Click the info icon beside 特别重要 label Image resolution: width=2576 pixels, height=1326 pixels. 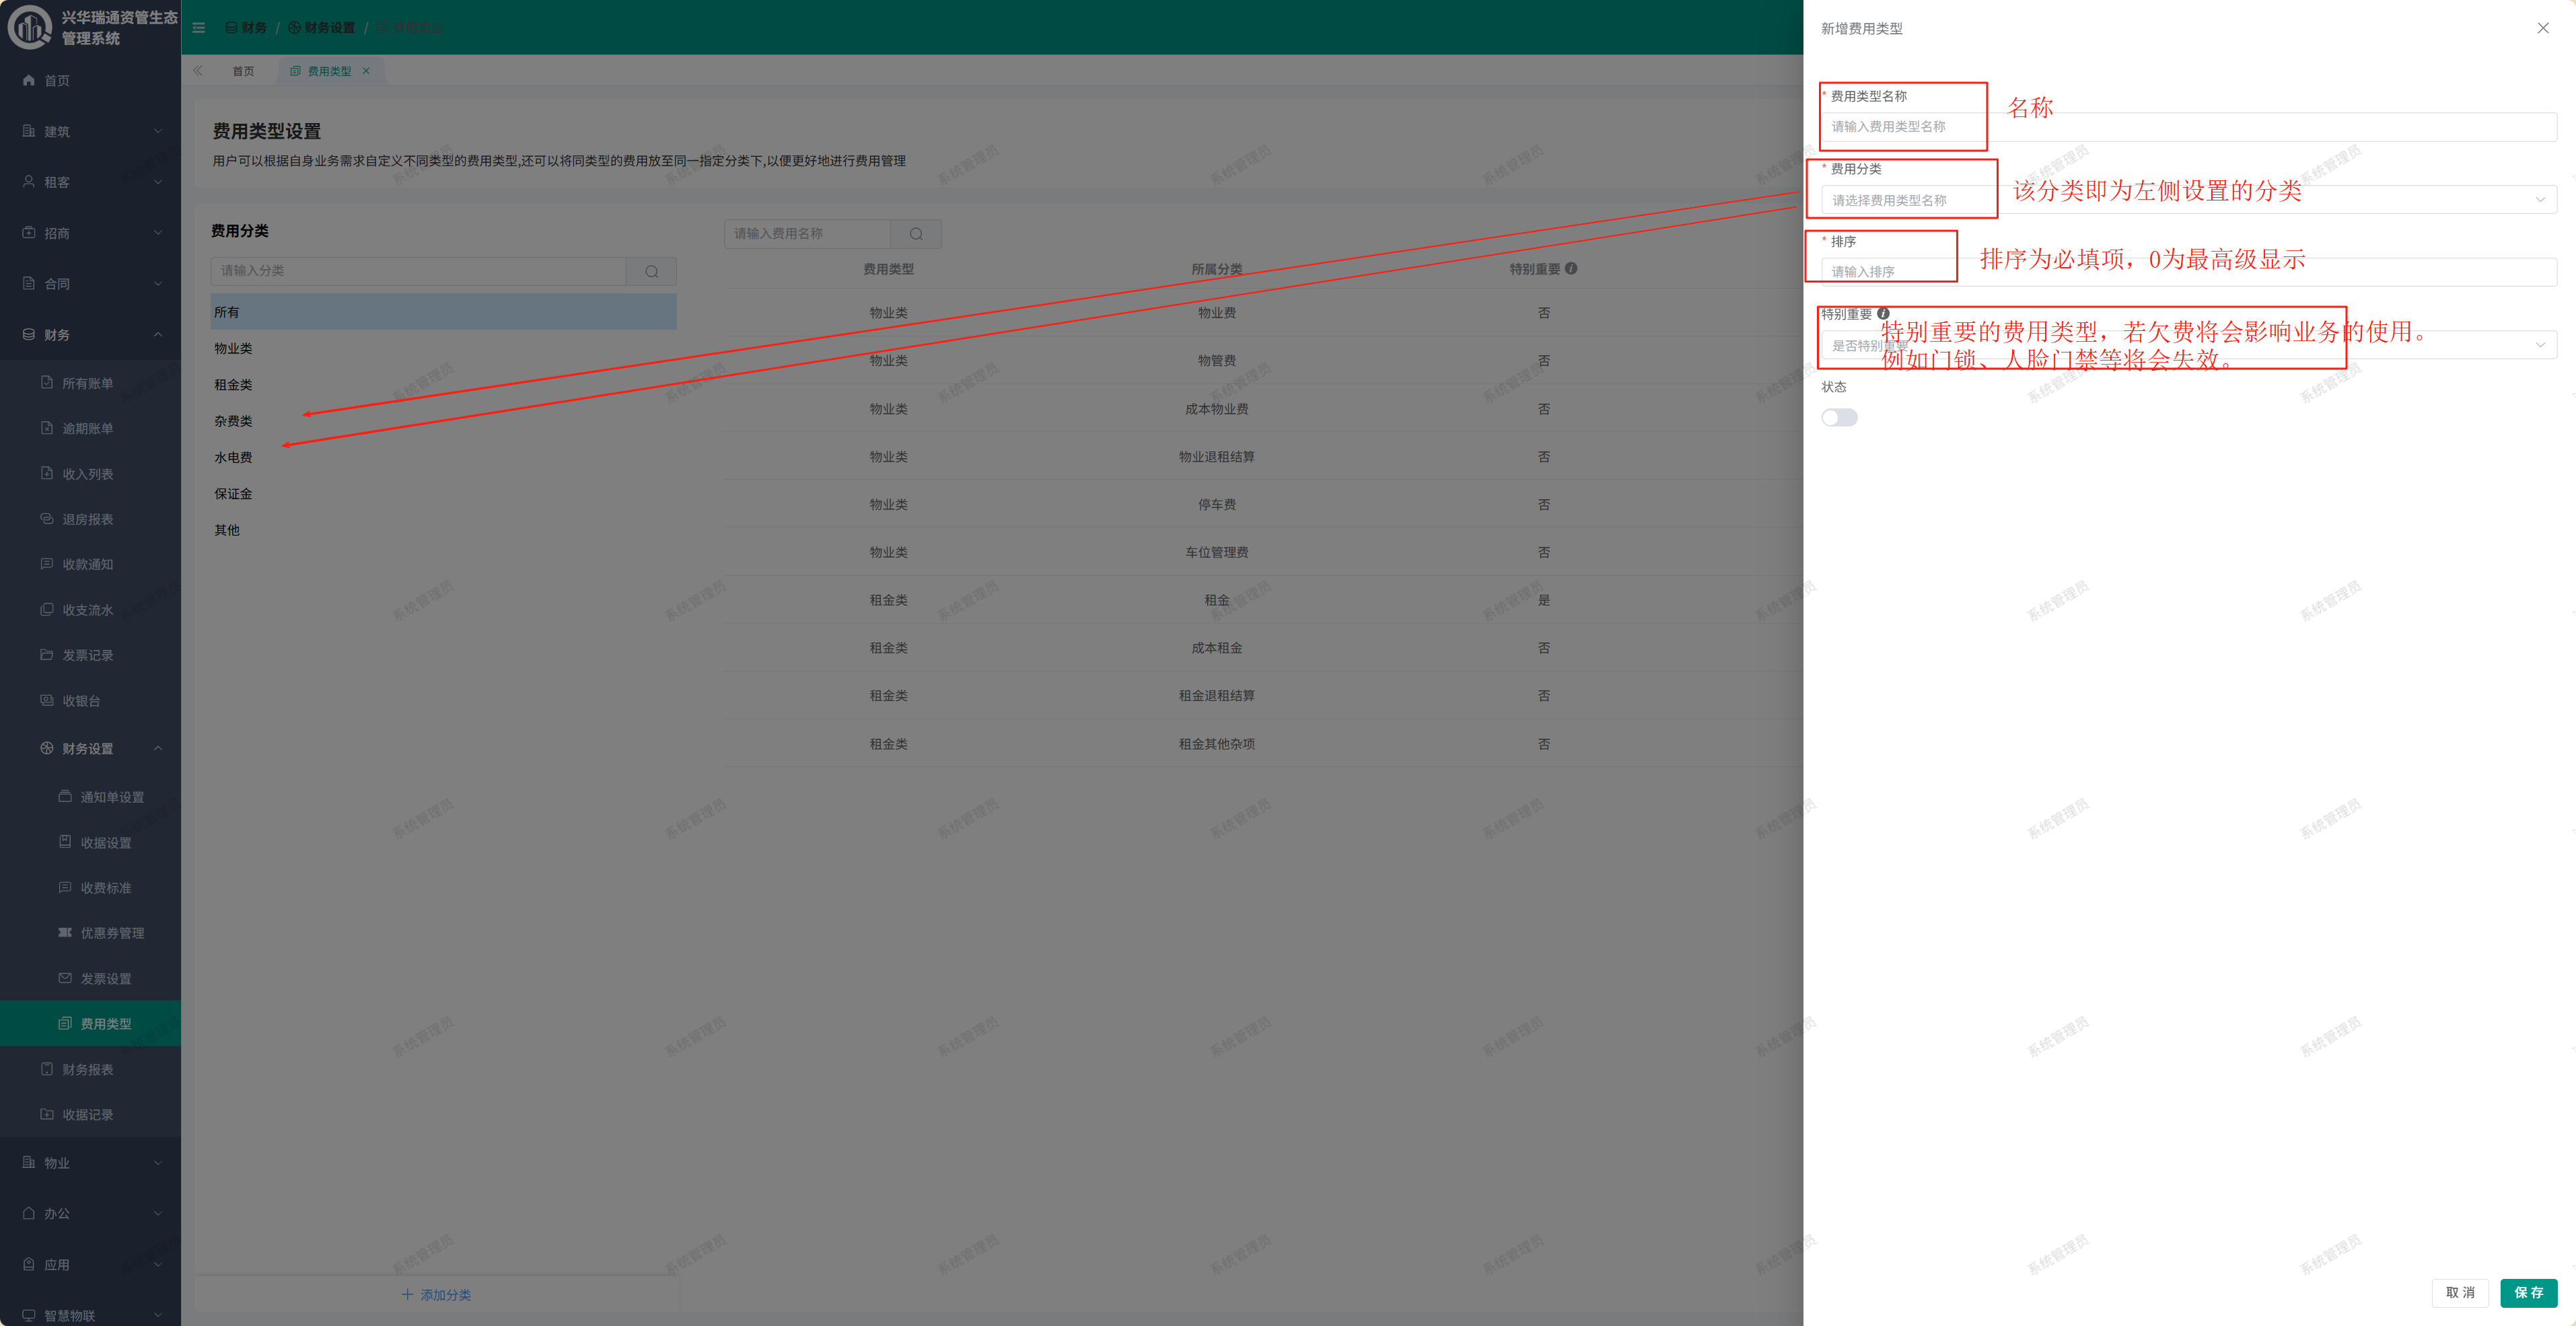[x=1883, y=314]
